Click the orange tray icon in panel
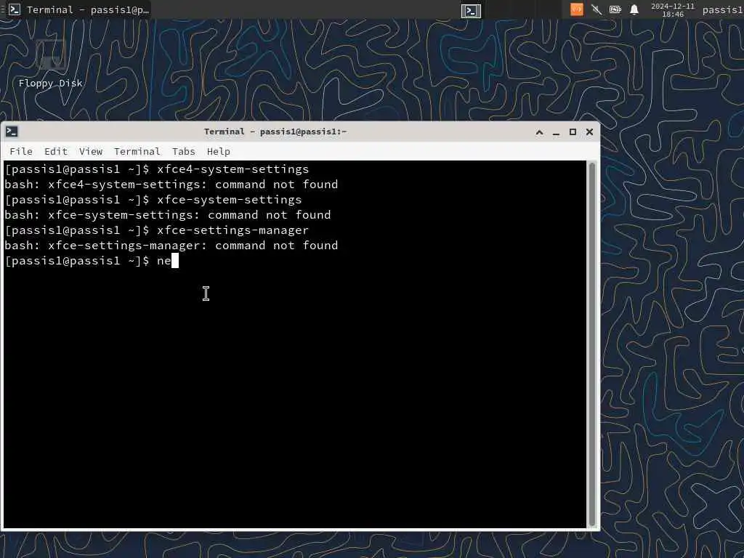Image resolution: width=744 pixels, height=558 pixels. pyautogui.click(x=576, y=9)
